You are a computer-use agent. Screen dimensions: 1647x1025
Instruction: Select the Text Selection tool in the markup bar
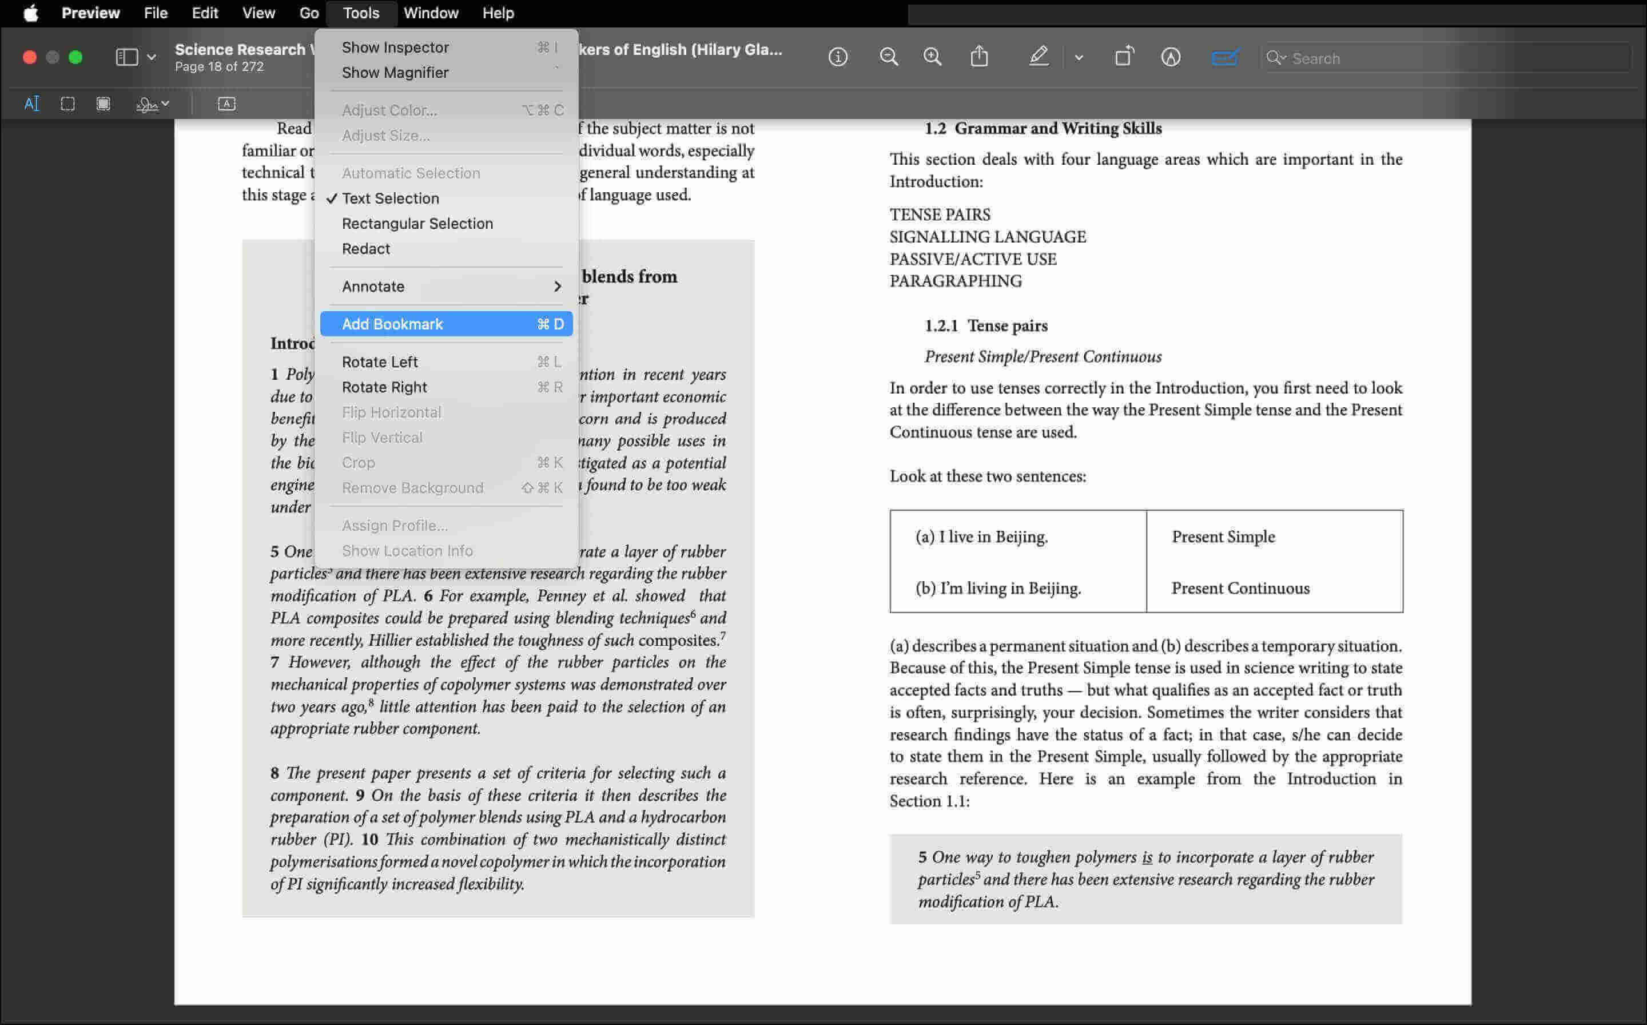[x=31, y=103]
